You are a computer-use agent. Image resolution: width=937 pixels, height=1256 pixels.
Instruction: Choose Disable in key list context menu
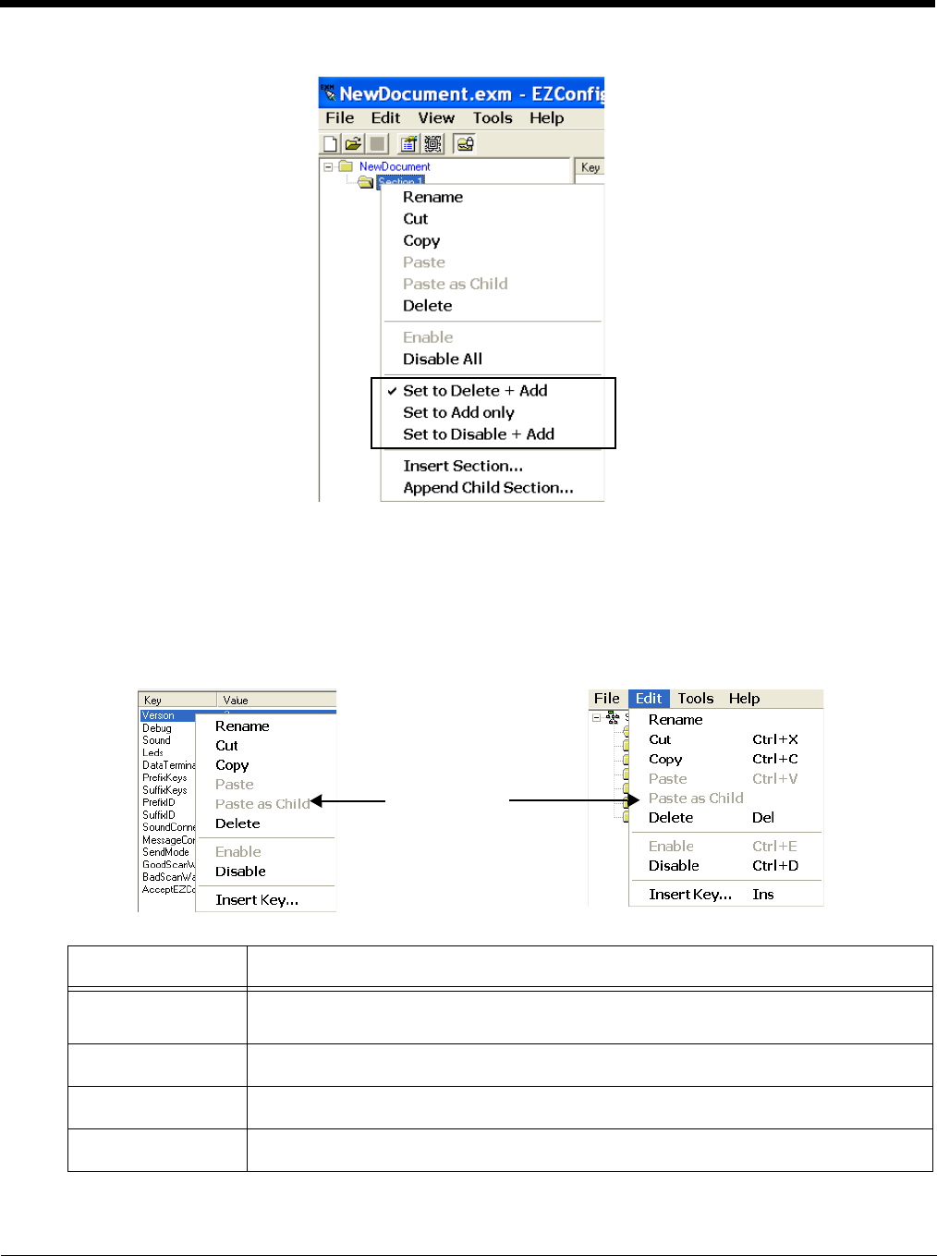265,872
